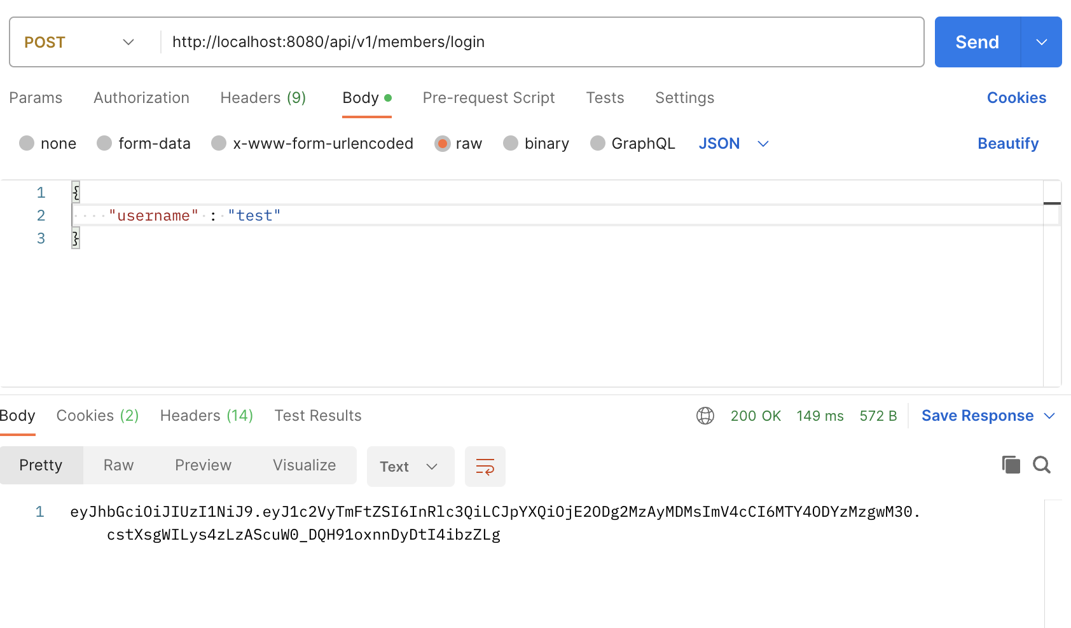Switch response view to Visualize

(304, 465)
